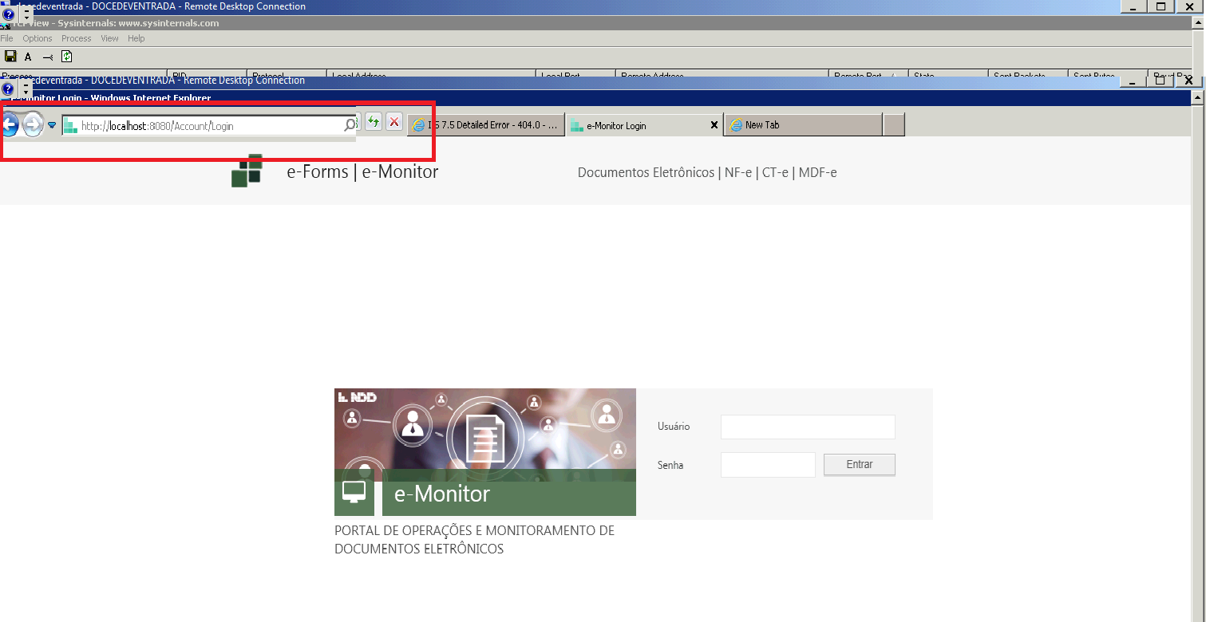Screen dimensions: 1206x622
Task: Click the e-Forms green squares logo
Action: [x=247, y=171]
